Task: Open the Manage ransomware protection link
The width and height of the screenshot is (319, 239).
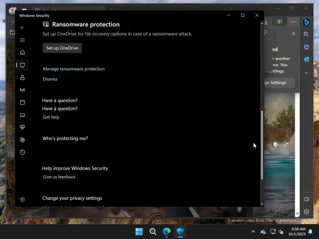Action: point(74,69)
